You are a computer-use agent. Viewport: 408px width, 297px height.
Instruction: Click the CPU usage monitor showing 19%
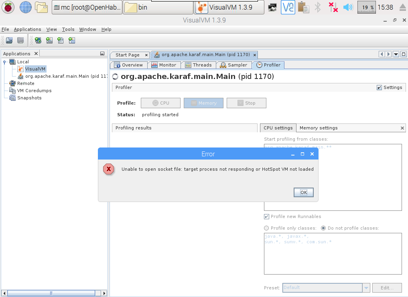[x=366, y=7]
